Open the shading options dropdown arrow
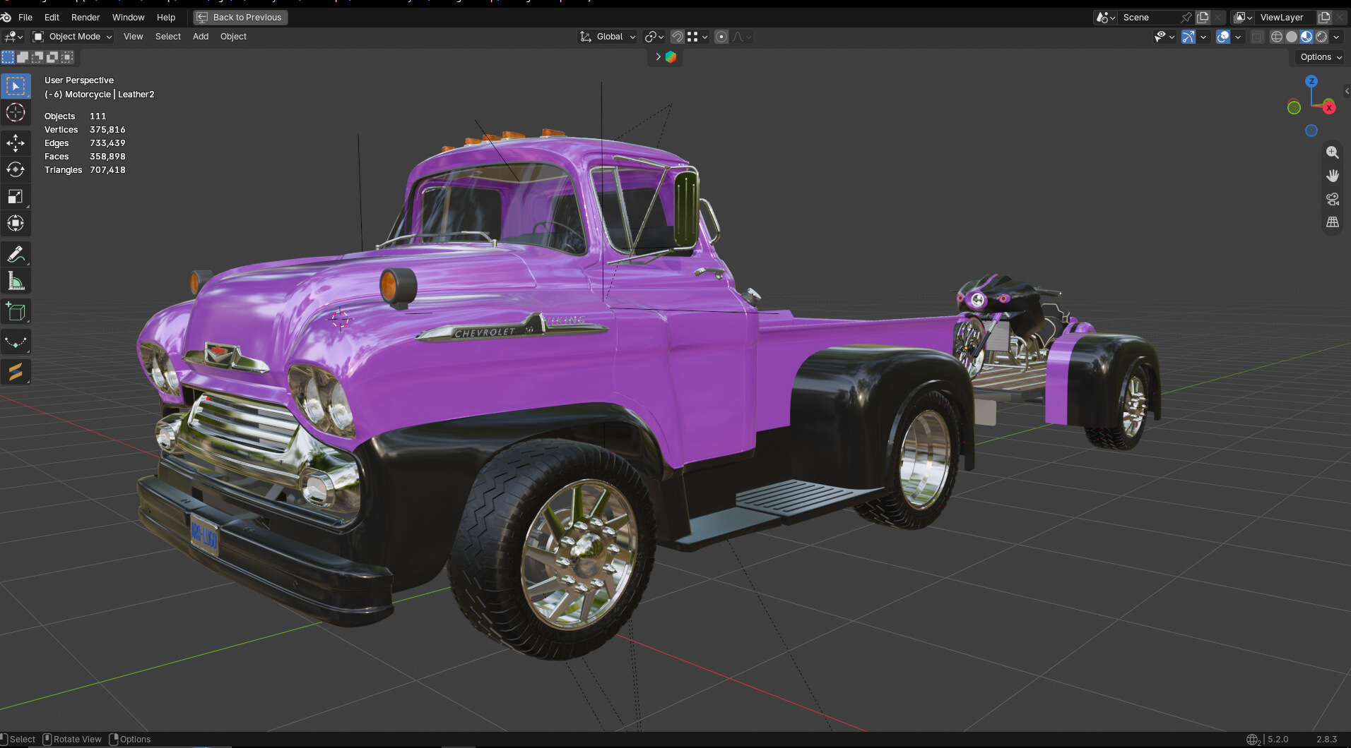Viewport: 1351px width, 748px height. (1336, 37)
